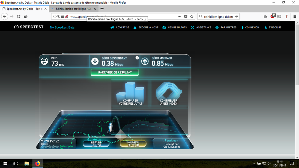Open tracking protection shield icon
The width and height of the screenshot is (299, 168).
coord(59,16)
